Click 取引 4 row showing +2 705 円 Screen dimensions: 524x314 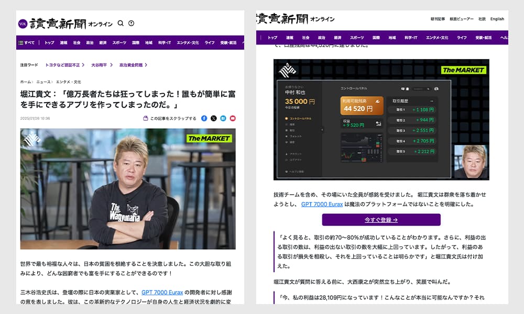pyautogui.click(x=413, y=141)
